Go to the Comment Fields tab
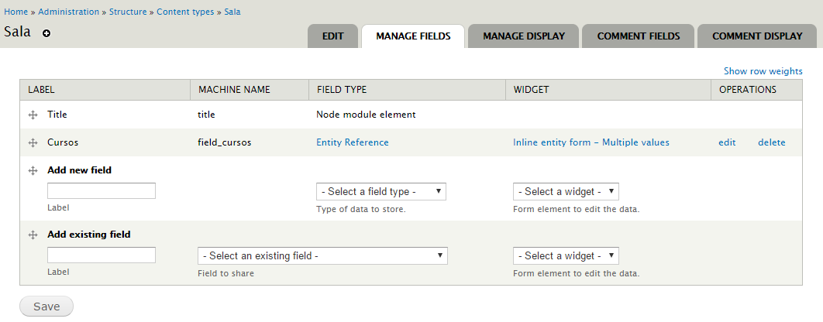823x322 pixels. [x=638, y=36]
